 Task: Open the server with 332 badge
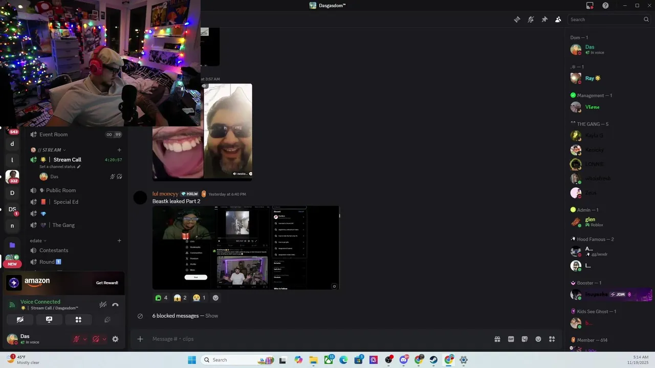[x=12, y=177]
